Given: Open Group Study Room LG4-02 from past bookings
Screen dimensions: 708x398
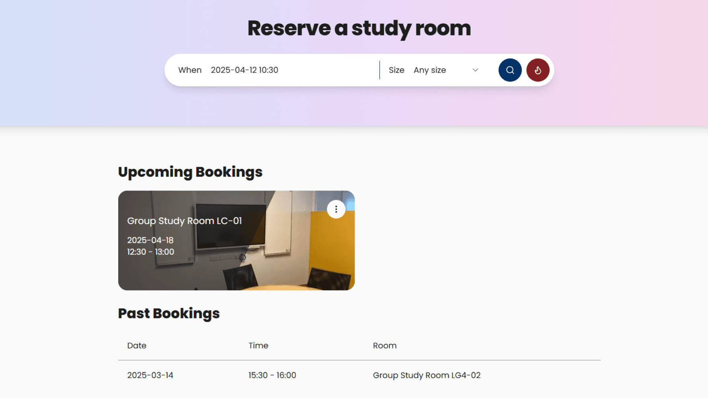Looking at the screenshot, I should click(427, 375).
